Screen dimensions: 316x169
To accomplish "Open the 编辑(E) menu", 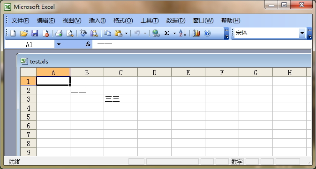I will (46, 21).
